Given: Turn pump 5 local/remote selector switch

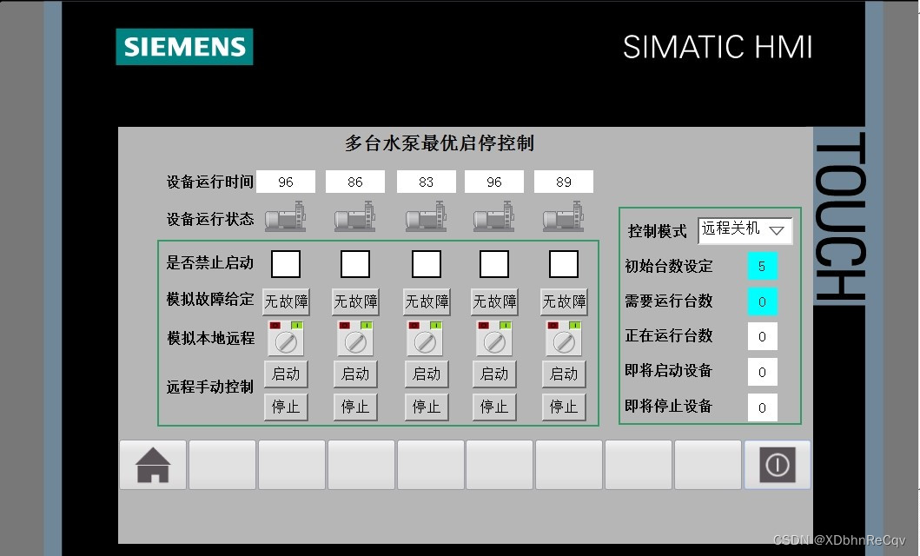Looking at the screenshot, I should click(x=564, y=339).
